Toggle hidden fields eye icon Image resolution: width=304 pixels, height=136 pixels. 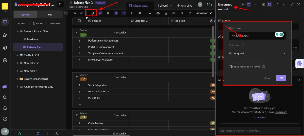pyautogui.click(x=100, y=13)
